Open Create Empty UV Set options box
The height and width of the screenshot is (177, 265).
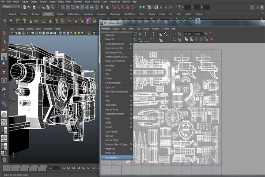[x=131, y=44]
